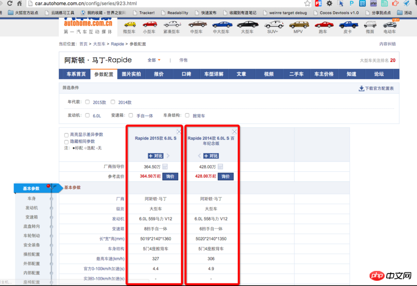The image size is (417, 286).
Task: Jump to 安全装备 section in side navigation
Action: point(32,245)
